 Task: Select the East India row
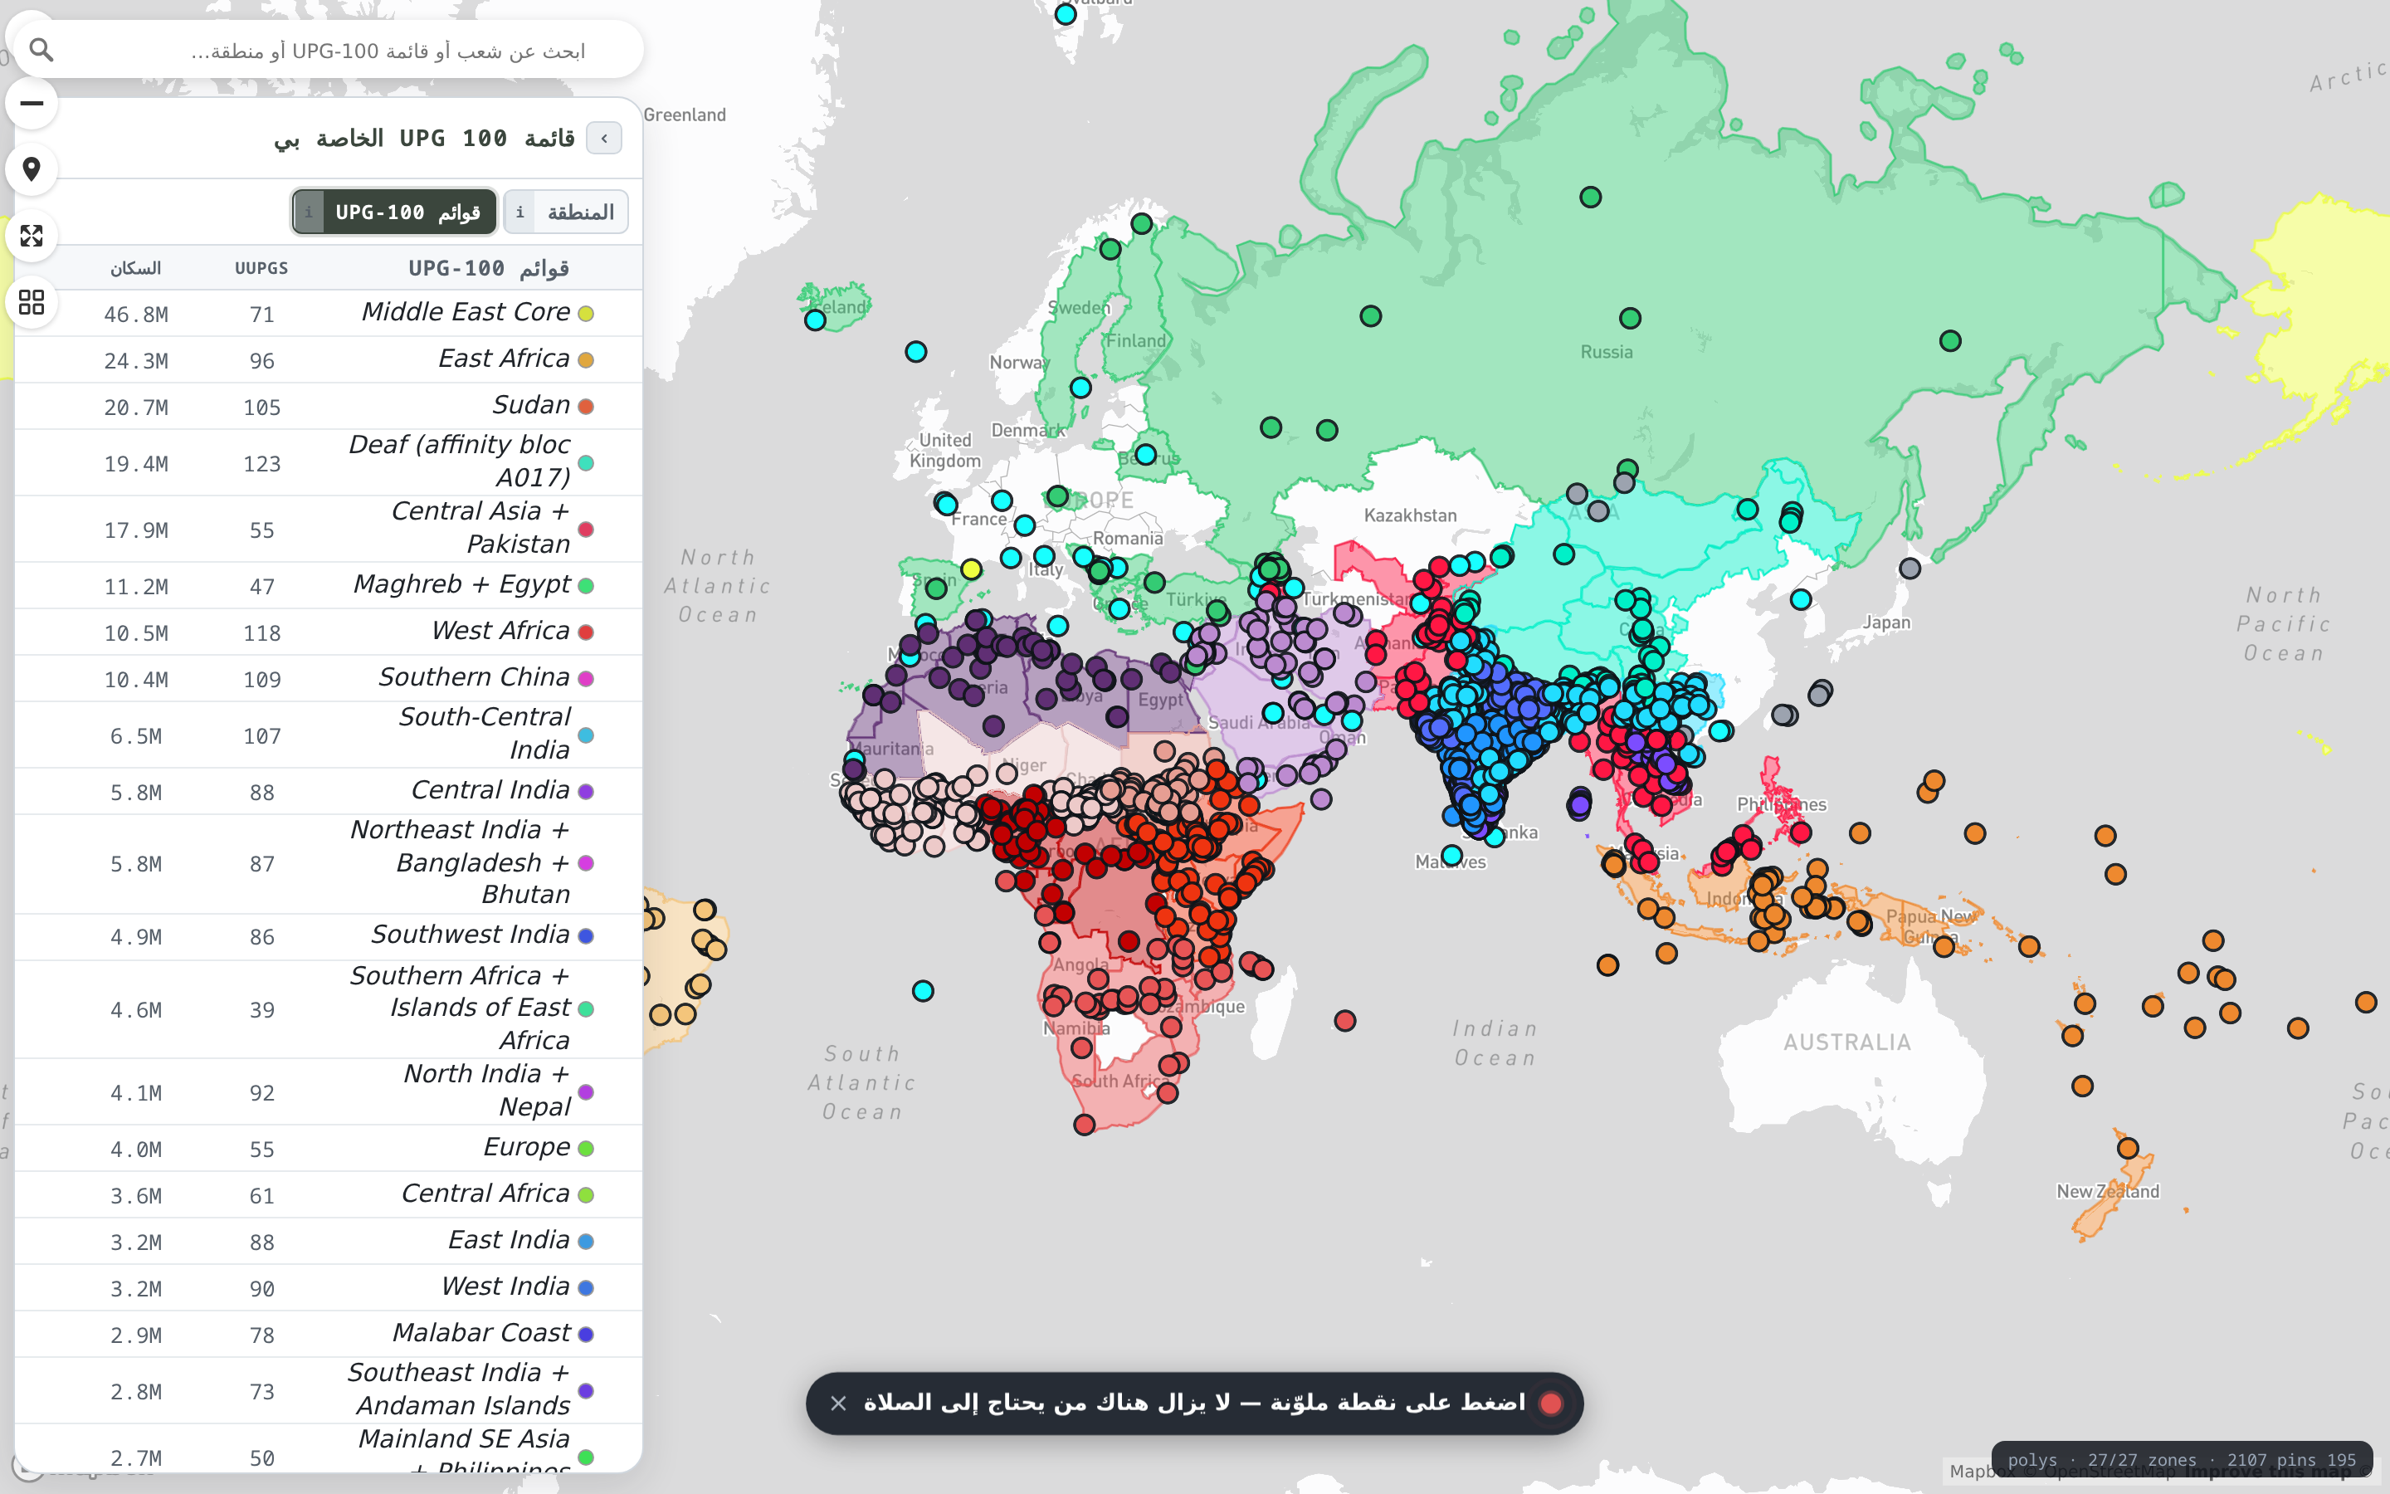(329, 1241)
